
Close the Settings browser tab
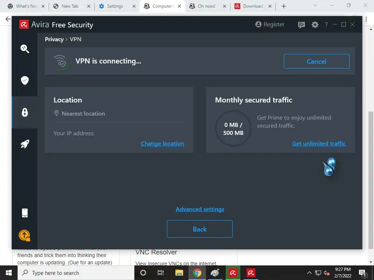coord(134,7)
